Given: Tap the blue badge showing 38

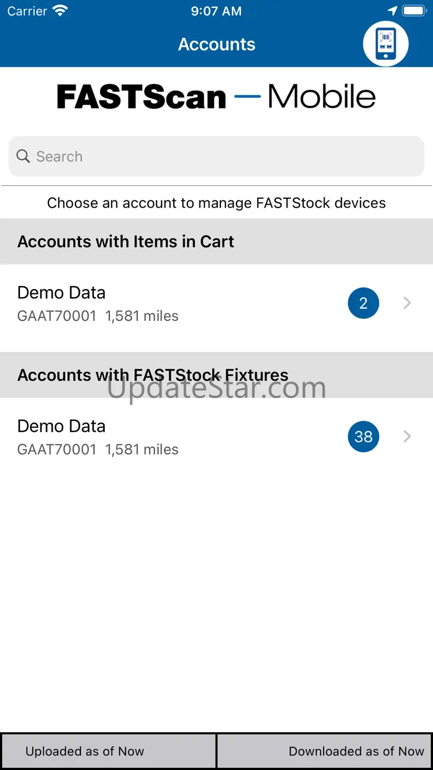Looking at the screenshot, I should click(x=363, y=437).
